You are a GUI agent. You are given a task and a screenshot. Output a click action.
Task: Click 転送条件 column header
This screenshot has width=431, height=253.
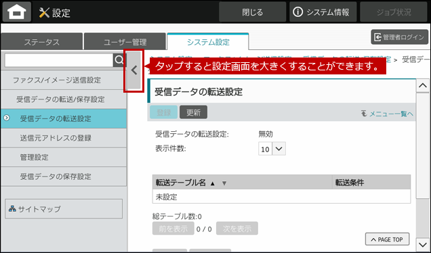[x=371, y=183]
